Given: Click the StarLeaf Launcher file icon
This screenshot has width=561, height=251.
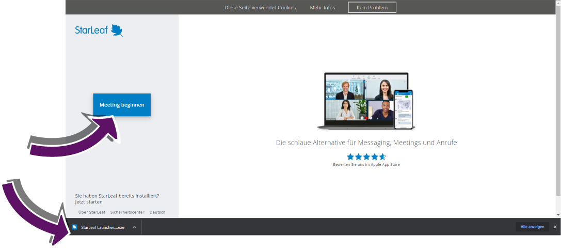Looking at the screenshot, I should point(74,227).
